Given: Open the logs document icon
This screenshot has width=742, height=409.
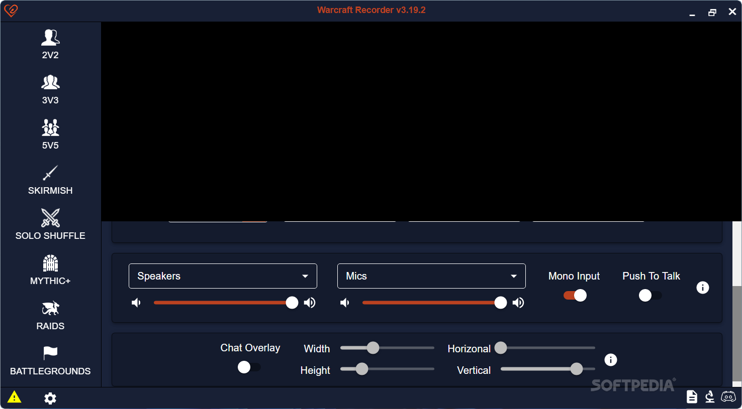Looking at the screenshot, I should point(692,397).
